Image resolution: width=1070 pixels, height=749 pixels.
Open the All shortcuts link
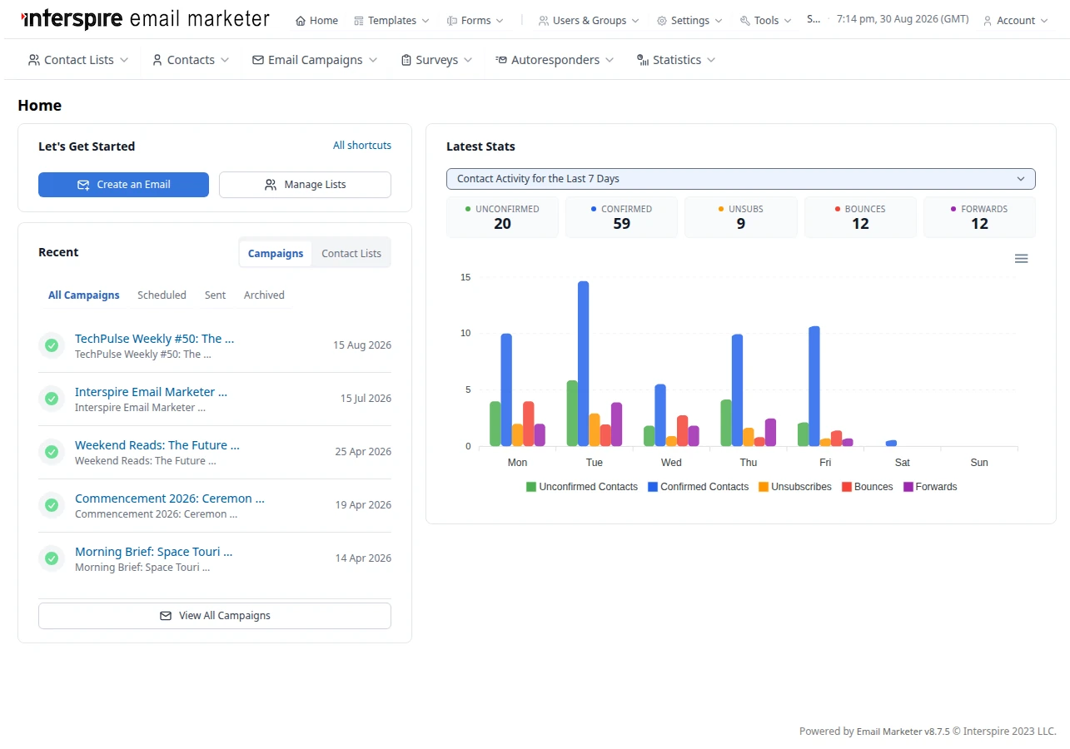[362, 146]
